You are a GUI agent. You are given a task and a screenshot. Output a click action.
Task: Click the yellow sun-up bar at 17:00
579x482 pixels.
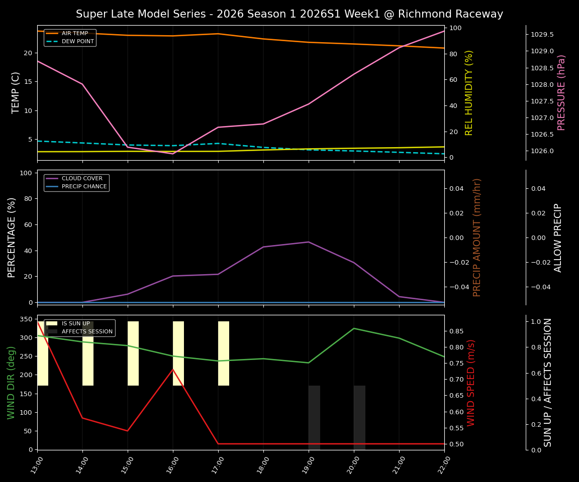(x=223, y=351)
